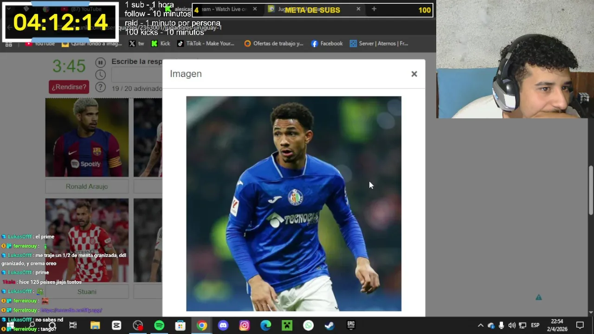The width and height of the screenshot is (594, 334).
Task: Open the taskbar clock showing 22:54
Action: pyautogui.click(x=557, y=325)
